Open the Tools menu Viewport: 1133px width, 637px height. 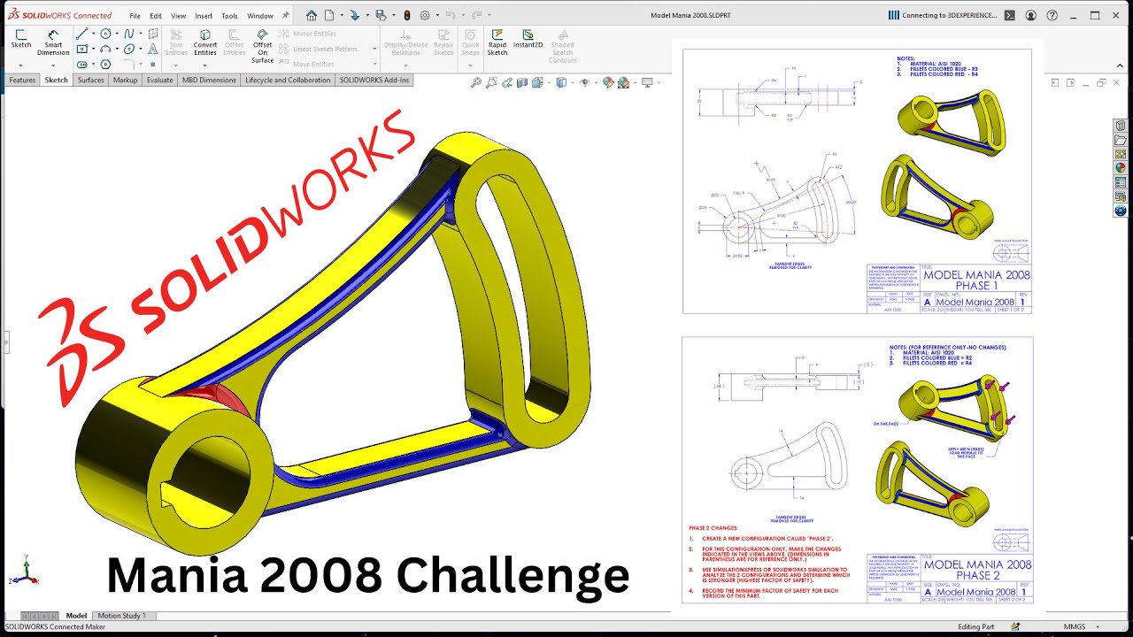pos(229,16)
